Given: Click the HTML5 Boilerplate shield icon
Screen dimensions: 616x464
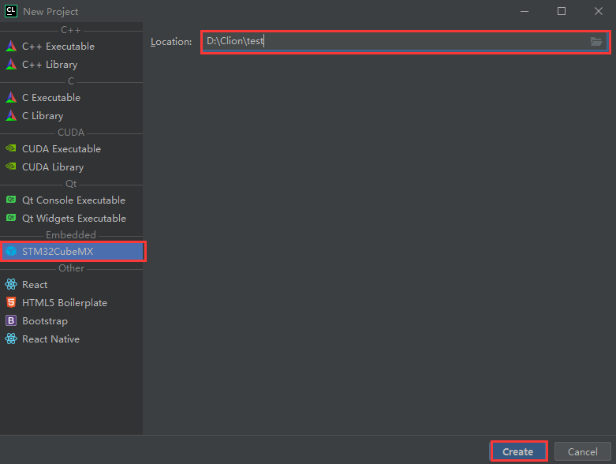Looking at the screenshot, I should (x=11, y=302).
